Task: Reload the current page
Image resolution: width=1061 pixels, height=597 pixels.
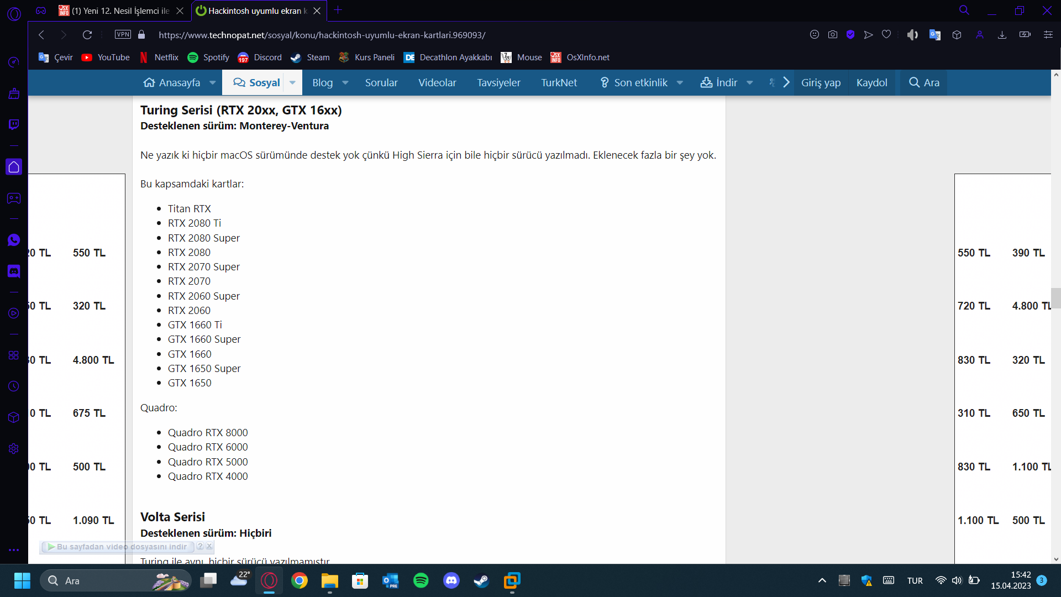Action: (87, 35)
